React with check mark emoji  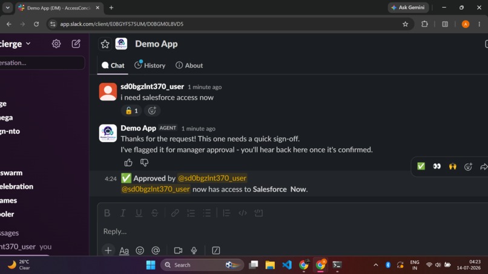[x=421, y=166]
